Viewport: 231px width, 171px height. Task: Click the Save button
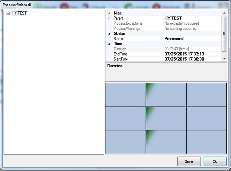pyautogui.click(x=189, y=161)
